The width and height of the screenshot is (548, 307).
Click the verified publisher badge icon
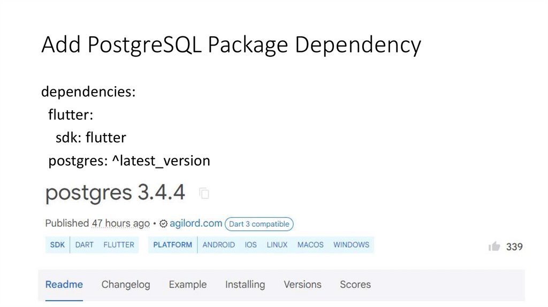click(x=164, y=224)
